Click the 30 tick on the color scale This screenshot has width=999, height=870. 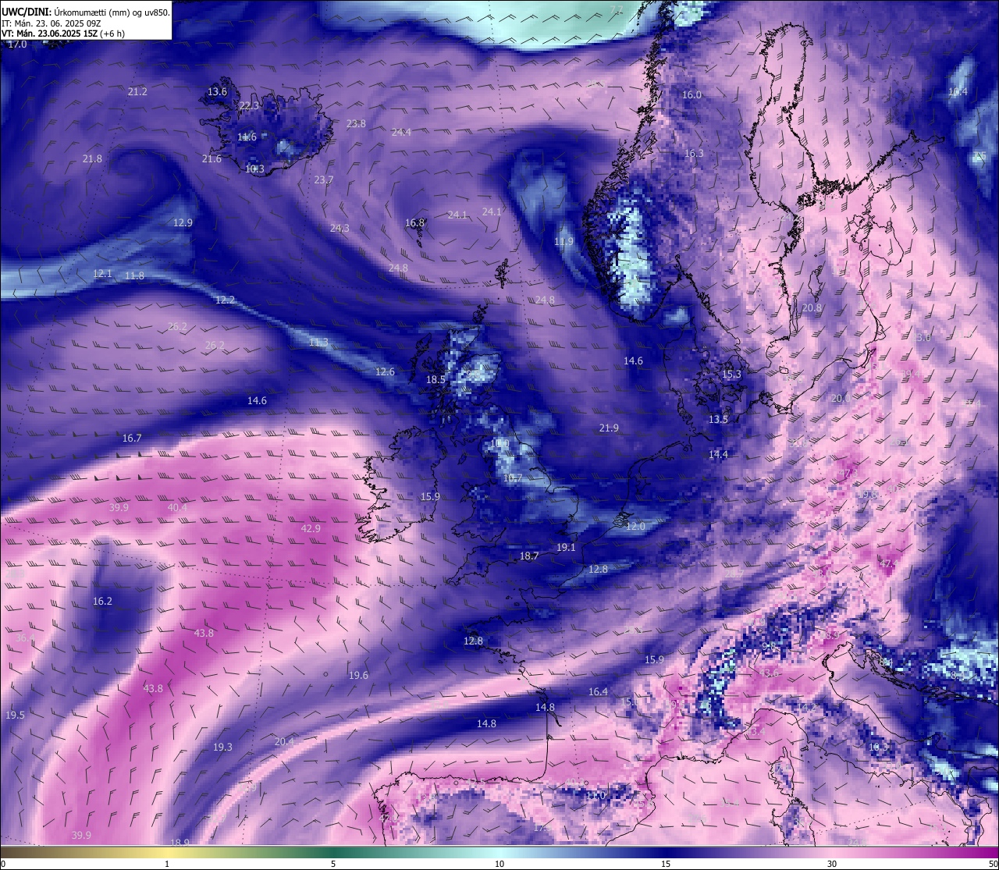pyautogui.click(x=832, y=863)
